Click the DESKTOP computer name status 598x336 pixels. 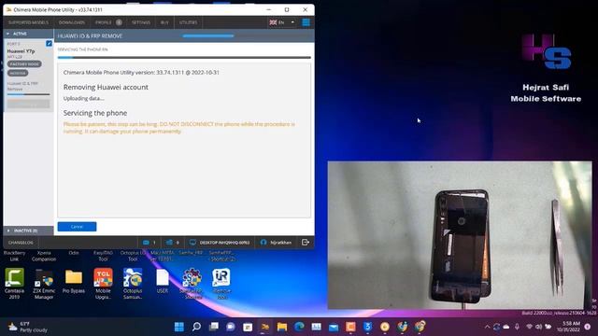point(220,243)
